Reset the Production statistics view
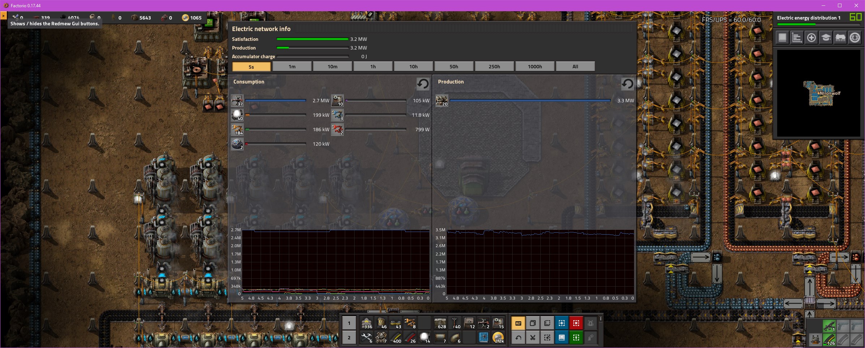 (627, 84)
